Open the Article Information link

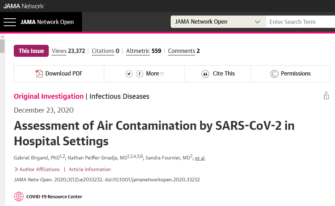(x=90, y=169)
